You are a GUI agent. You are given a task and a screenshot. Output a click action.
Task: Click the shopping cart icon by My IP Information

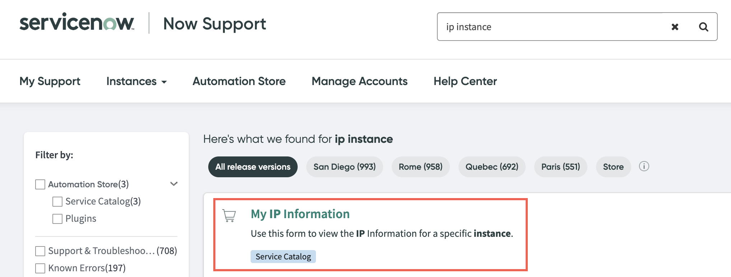click(229, 216)
